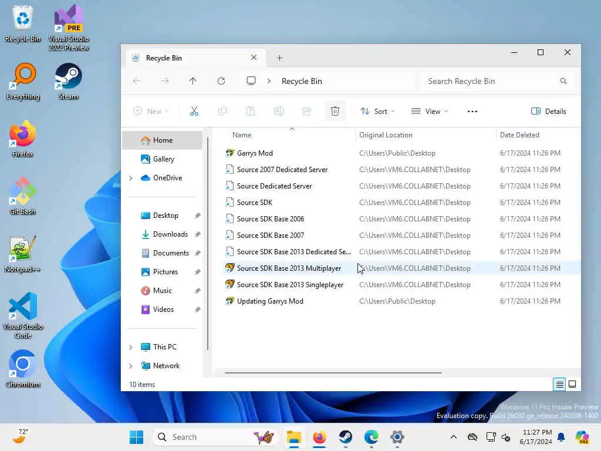Click the Forward navigation arrow
This screenshot has height=451, width=601.
click(x=165, y=81)
